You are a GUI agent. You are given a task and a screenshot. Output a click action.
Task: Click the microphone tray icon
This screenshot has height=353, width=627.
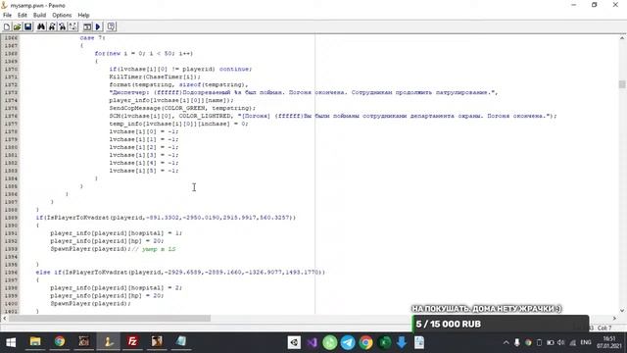click(517, 342)
